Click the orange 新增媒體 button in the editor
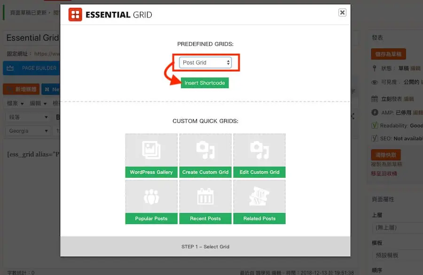This screenshot has width=423, height=275. click(x=21, y=89)
